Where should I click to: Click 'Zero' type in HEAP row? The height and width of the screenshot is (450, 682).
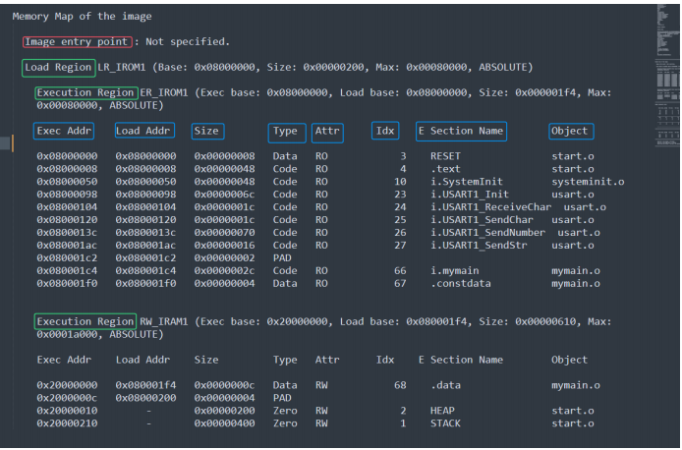(x=285, y=411)
